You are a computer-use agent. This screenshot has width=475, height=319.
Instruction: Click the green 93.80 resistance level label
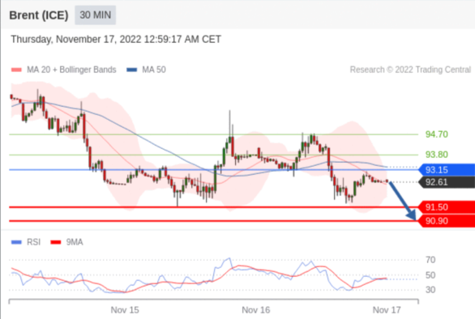[437, 155]
